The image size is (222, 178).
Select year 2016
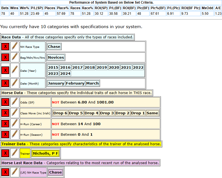coord(65,67)
